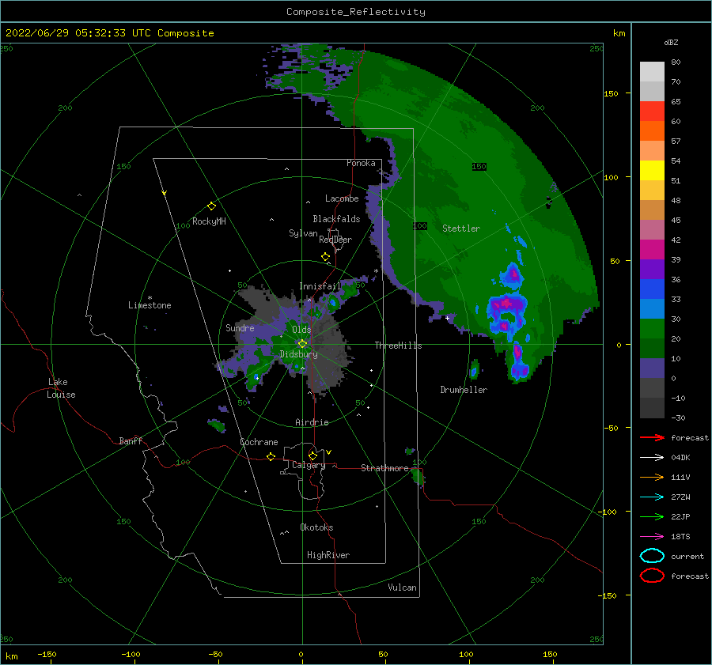
Task: Pick the purple 10 dBZ legend swatch
Action: tap(652, 368)
